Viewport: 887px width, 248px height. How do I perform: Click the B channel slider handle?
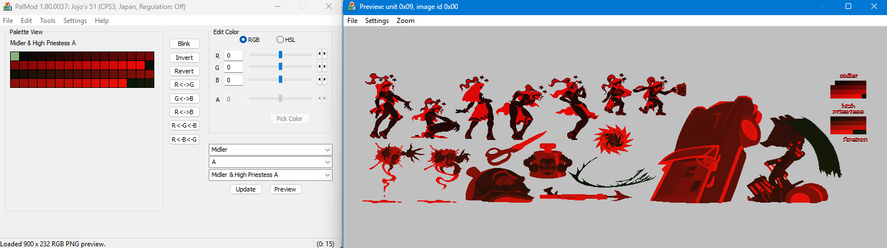[x=281, y=79]
